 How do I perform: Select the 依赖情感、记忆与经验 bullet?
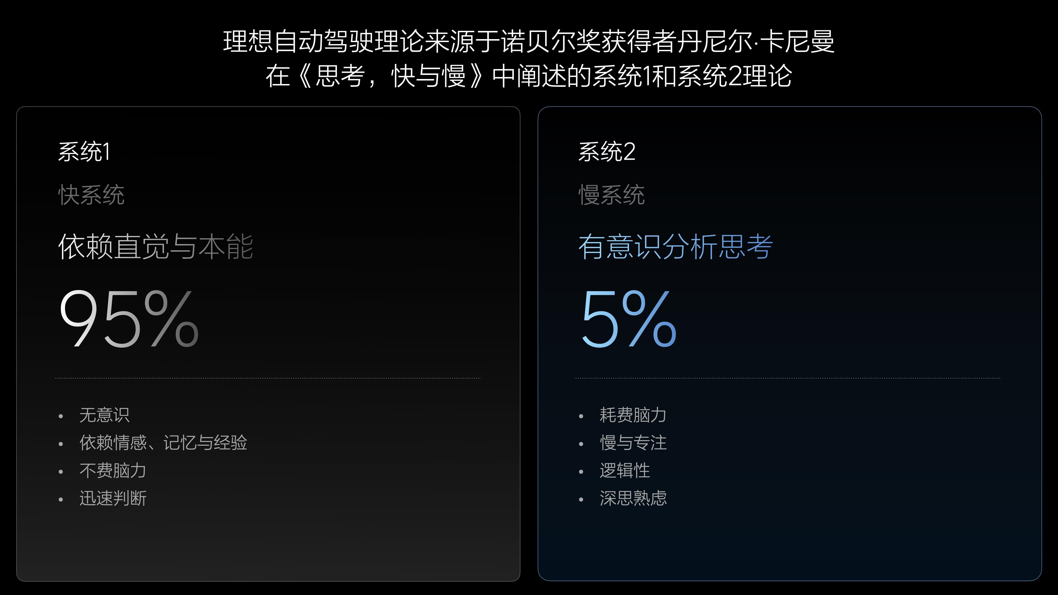(x=163, y=443)
